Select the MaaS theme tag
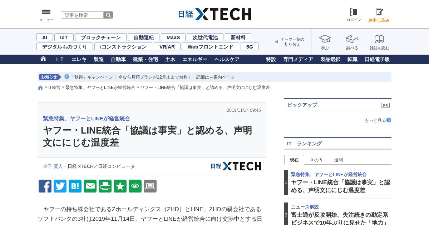The image size is (429, 225). click(x=173, y=37)
